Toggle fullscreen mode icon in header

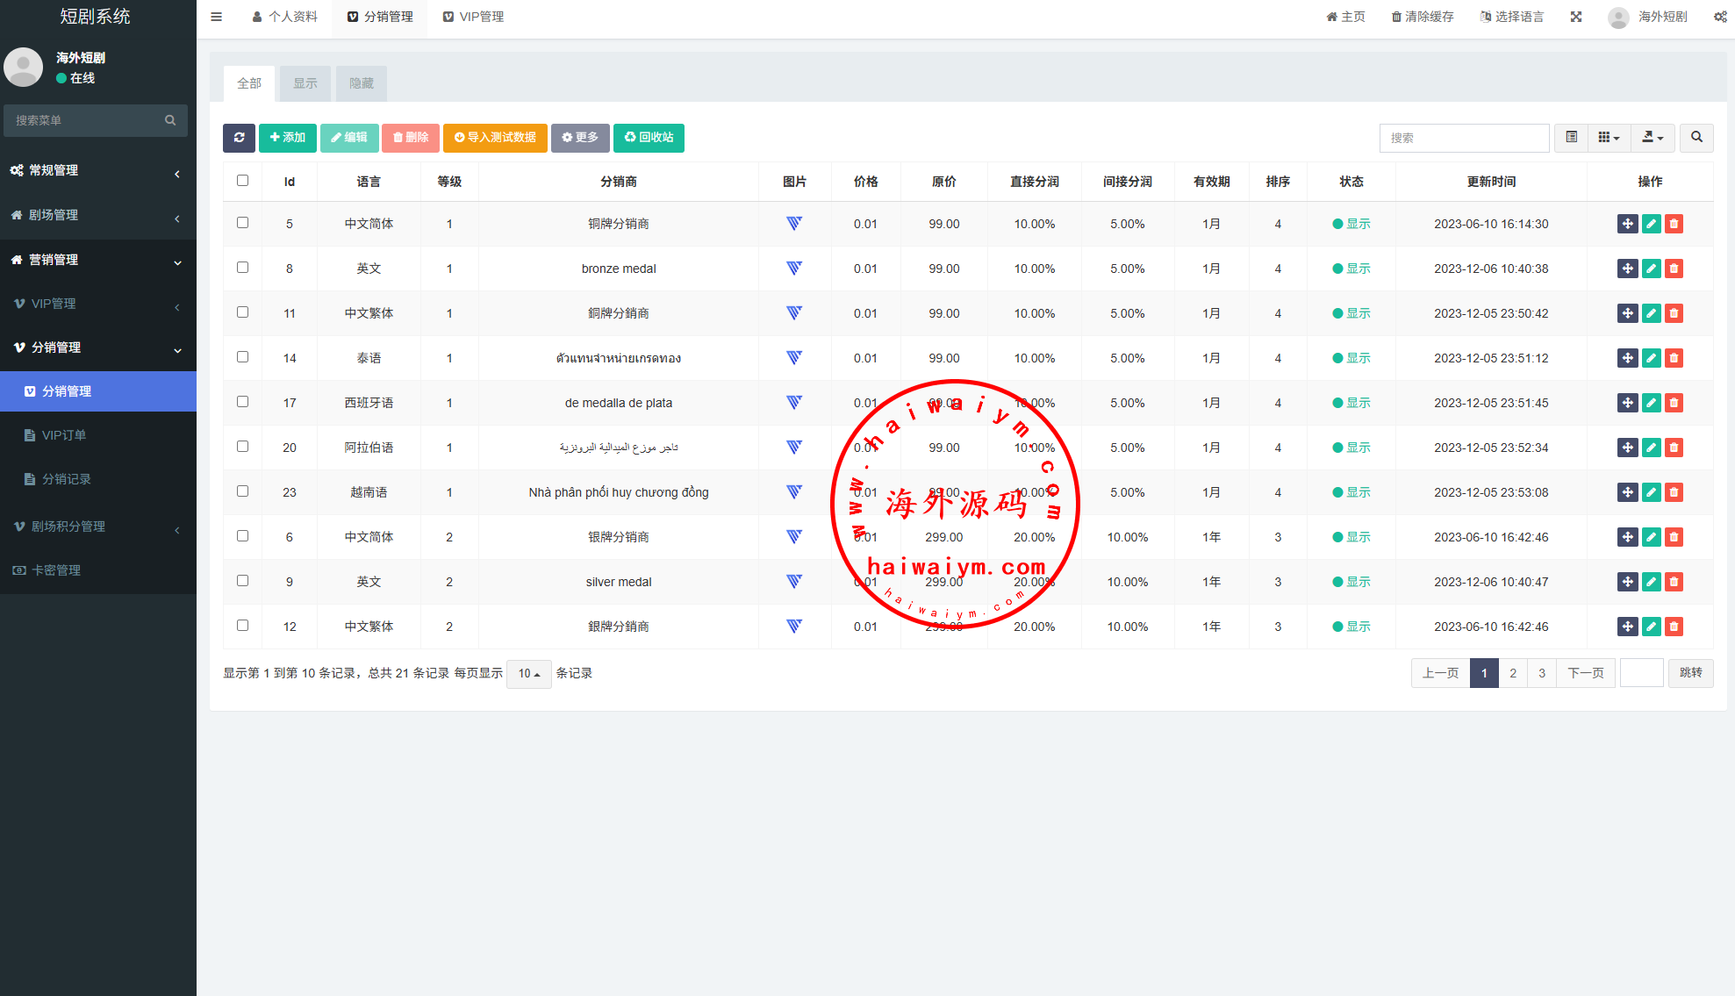tap(1576, 17)
